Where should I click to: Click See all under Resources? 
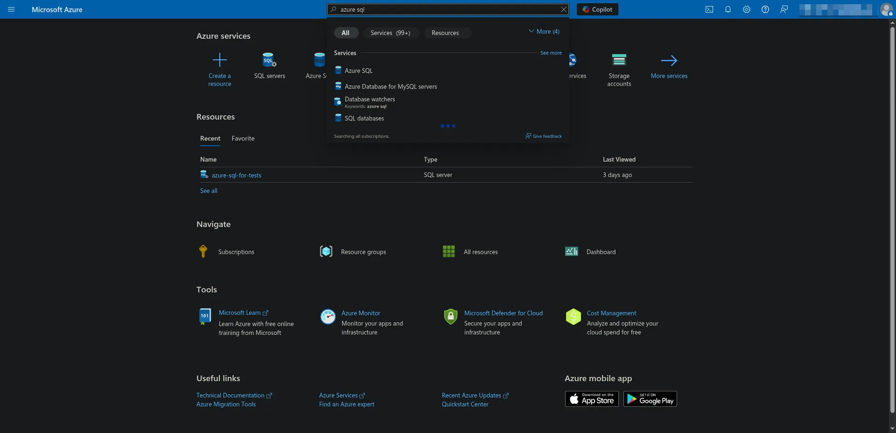[x=209, y=191]
